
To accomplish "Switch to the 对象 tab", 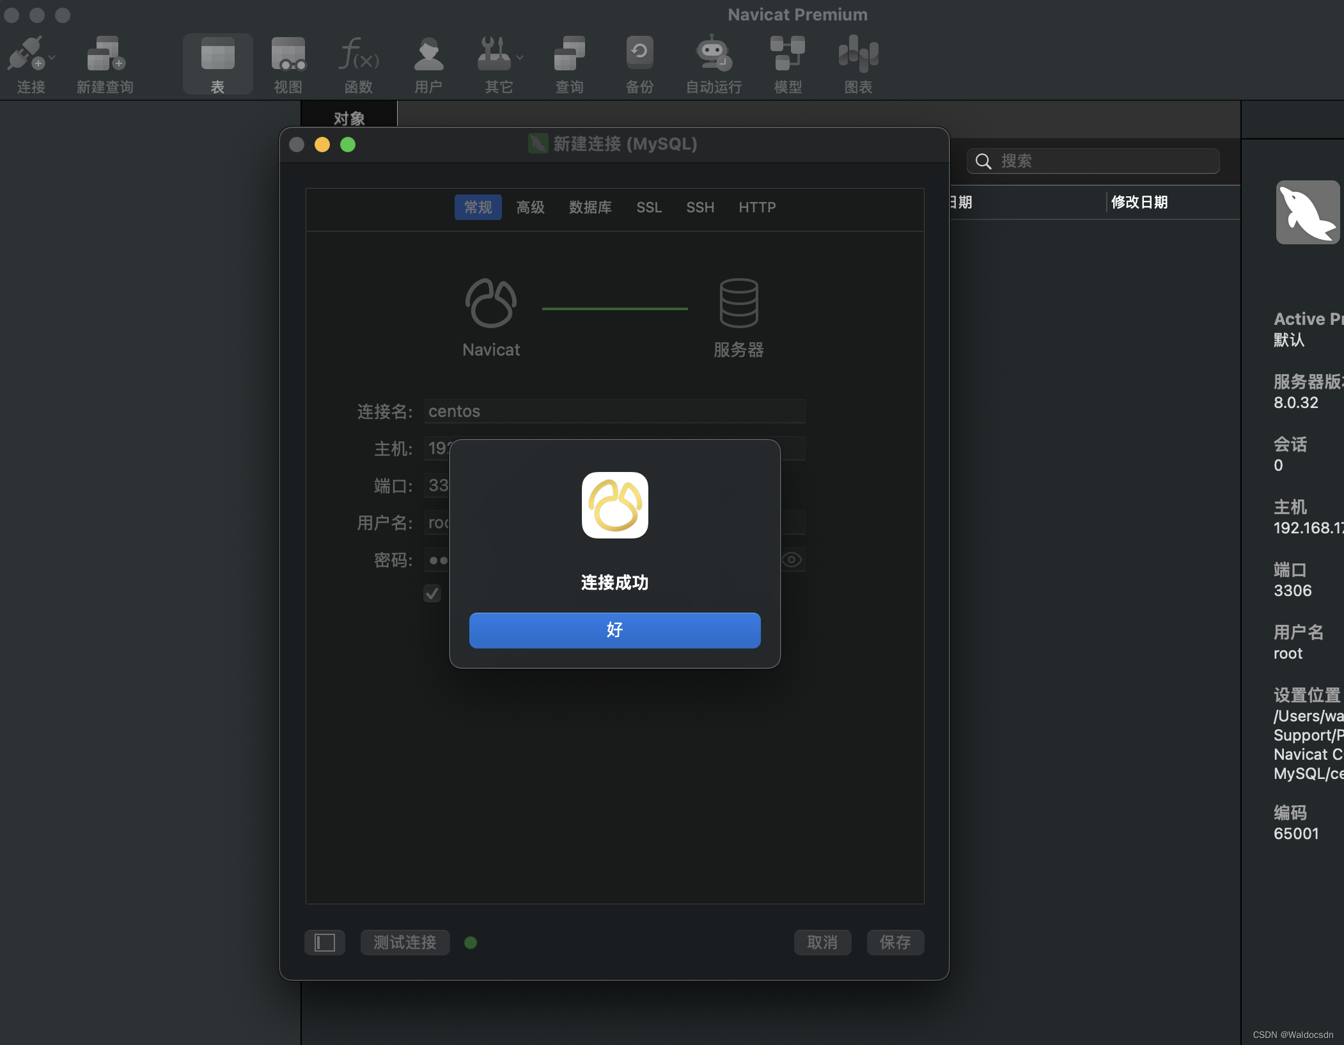I will tap(349, 118).
